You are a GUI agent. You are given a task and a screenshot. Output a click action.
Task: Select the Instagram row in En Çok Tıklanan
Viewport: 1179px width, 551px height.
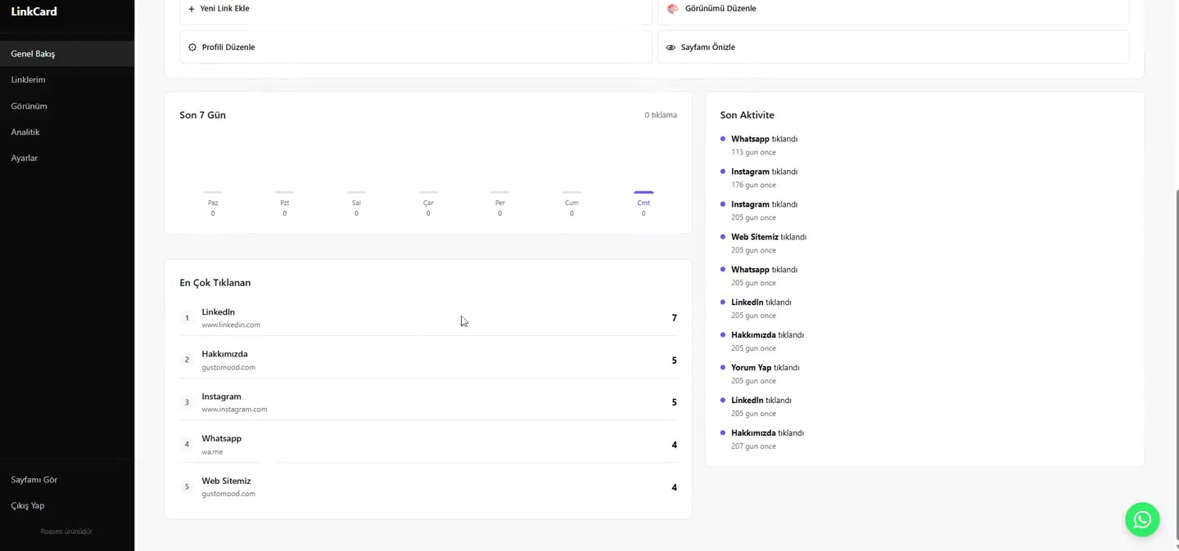[428, 402]
